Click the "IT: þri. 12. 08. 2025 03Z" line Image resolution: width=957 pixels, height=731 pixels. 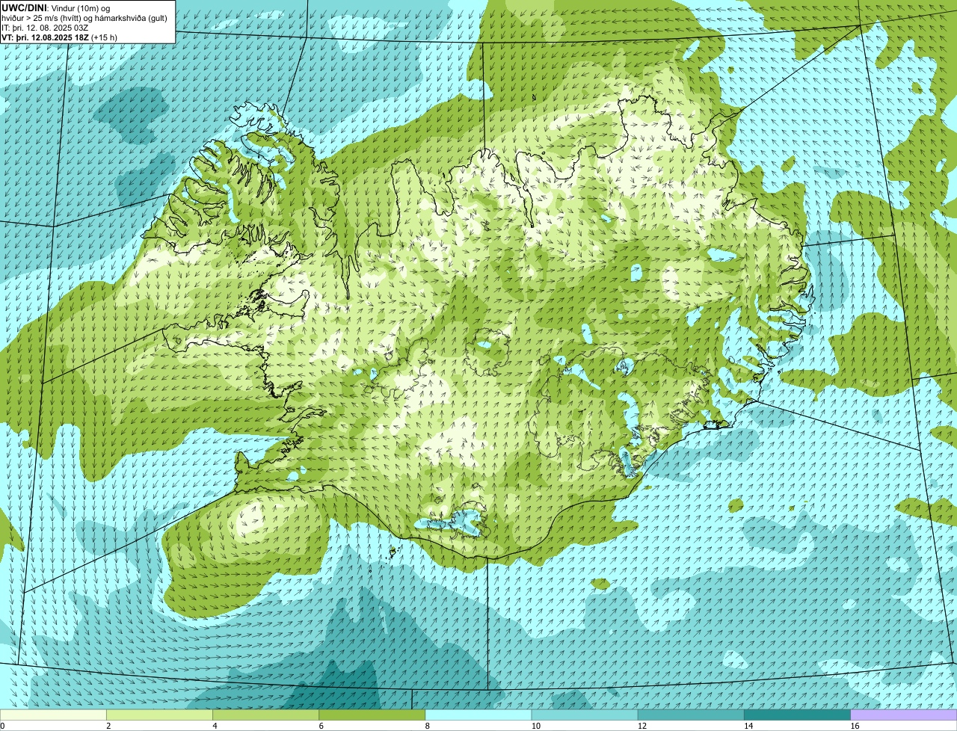pyautogui.click(x=45, y=27)
